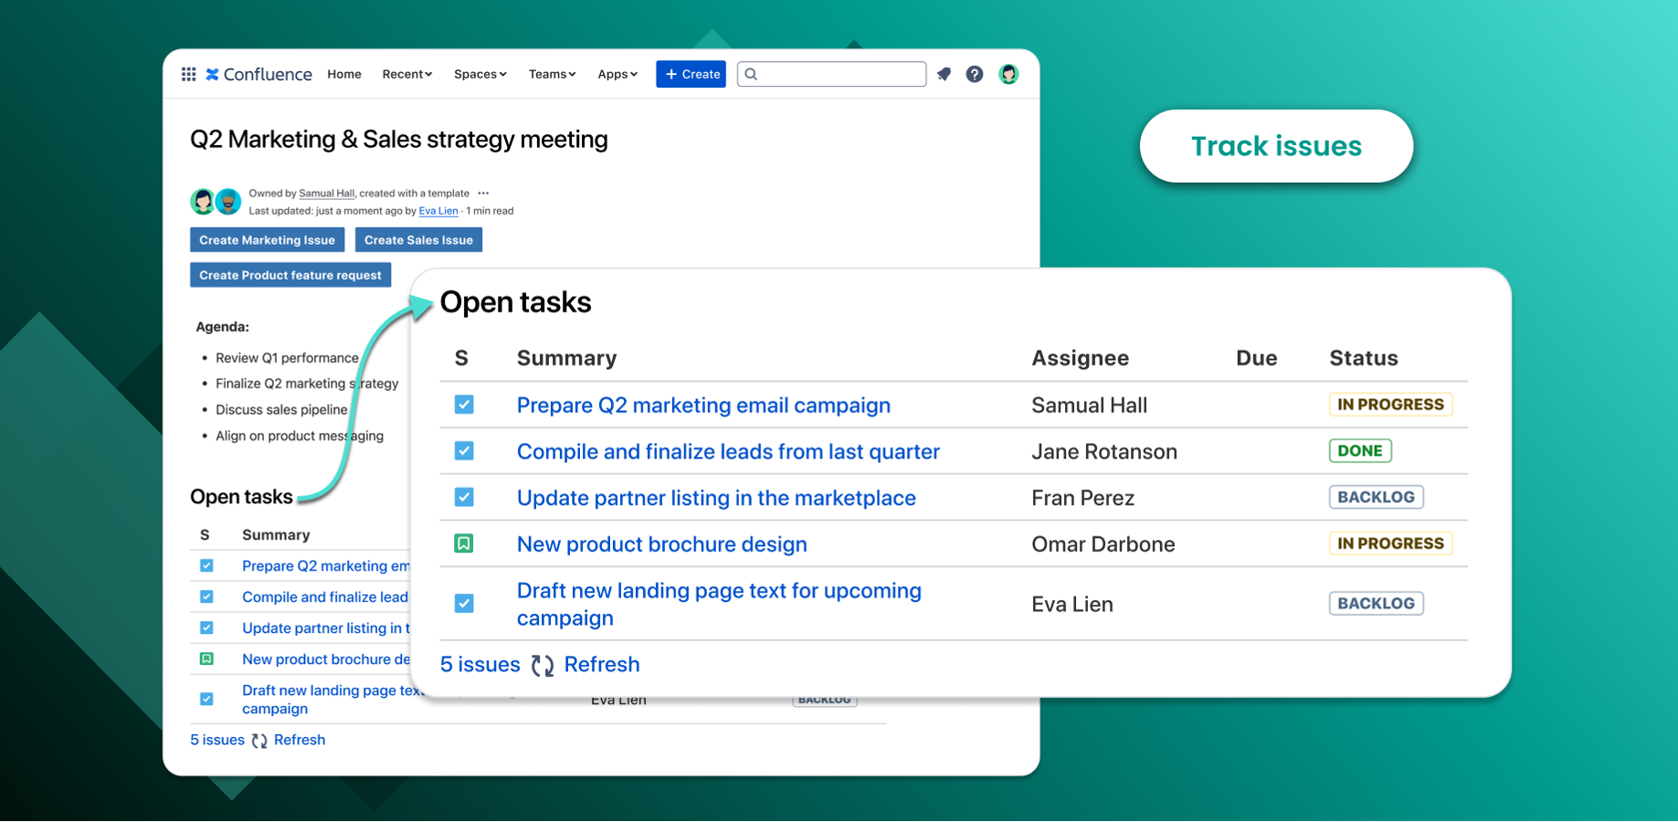Click the task icon beside the enlarged 'Compile and finalize leads' link
Screen dimensions: 1678x822
click(464, 451)
